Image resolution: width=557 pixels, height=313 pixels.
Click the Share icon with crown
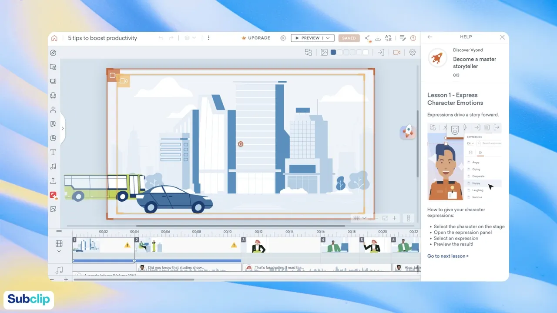(368, 39)
